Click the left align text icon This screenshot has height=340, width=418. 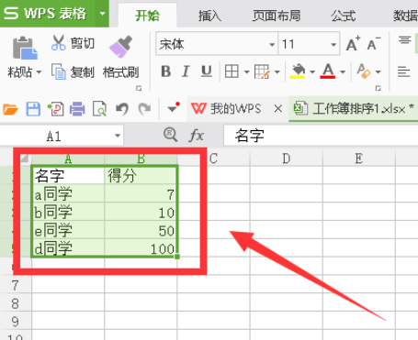point(403,71)
